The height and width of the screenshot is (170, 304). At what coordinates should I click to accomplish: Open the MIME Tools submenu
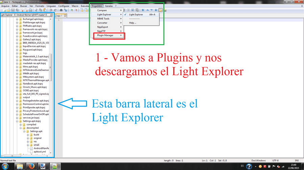[x=107, y=19]
